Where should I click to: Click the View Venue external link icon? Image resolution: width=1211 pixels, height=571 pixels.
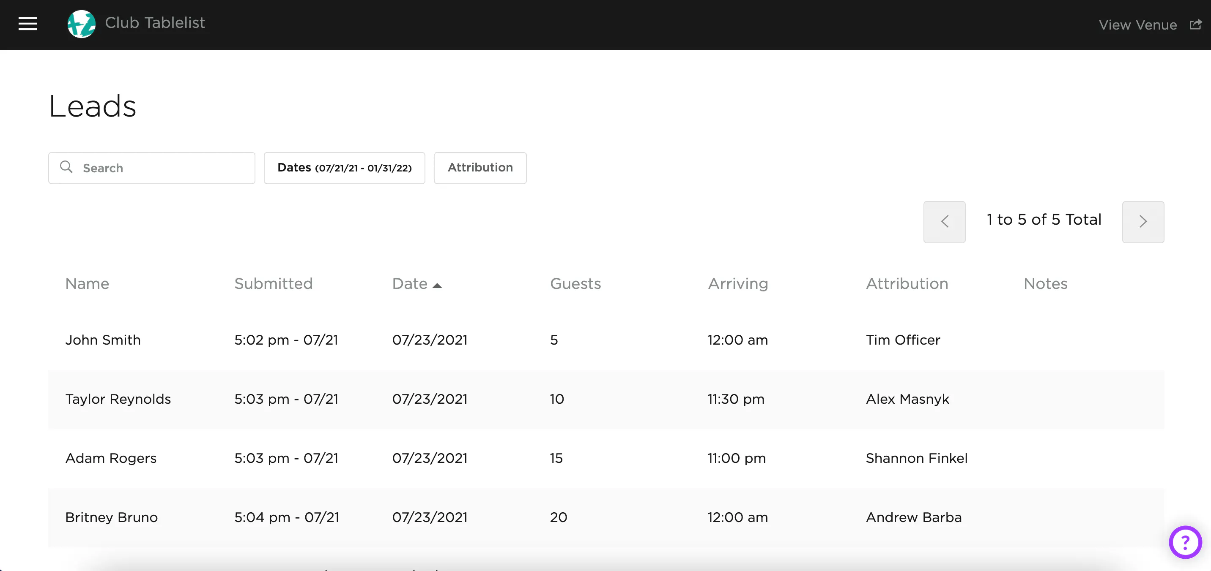point(1195,24)
